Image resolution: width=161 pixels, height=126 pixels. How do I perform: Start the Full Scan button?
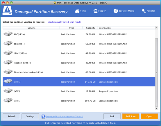click(x=131, y=116)
